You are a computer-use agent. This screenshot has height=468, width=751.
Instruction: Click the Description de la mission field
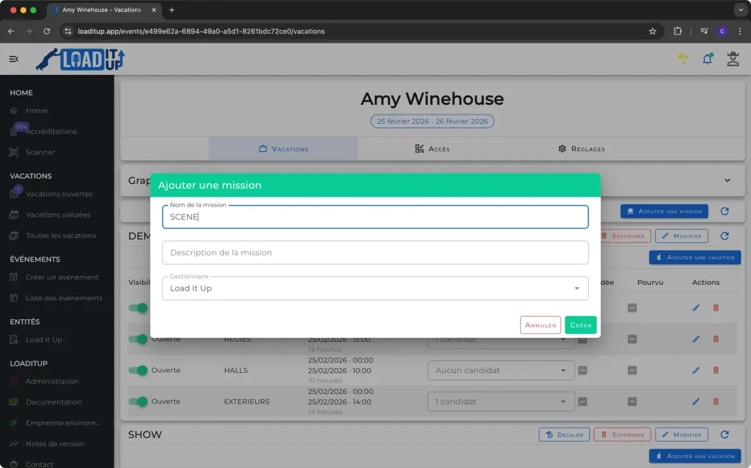(x=375, y=253)
